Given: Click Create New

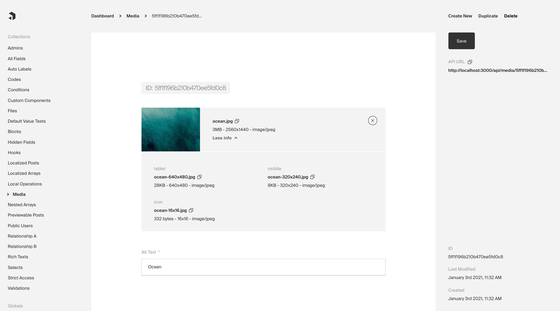Looking at the screenshot, I should click(460, 16).
